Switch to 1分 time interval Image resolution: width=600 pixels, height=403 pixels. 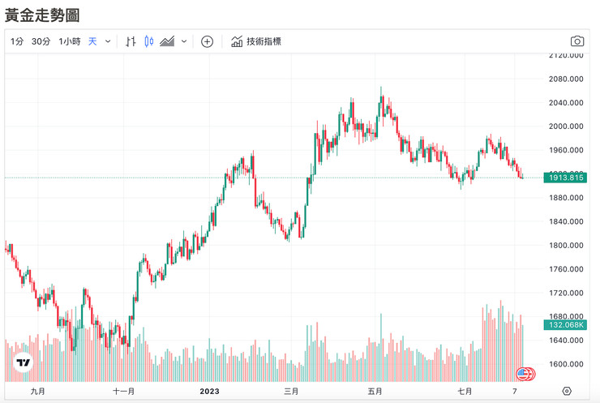(x=17, y=41)
